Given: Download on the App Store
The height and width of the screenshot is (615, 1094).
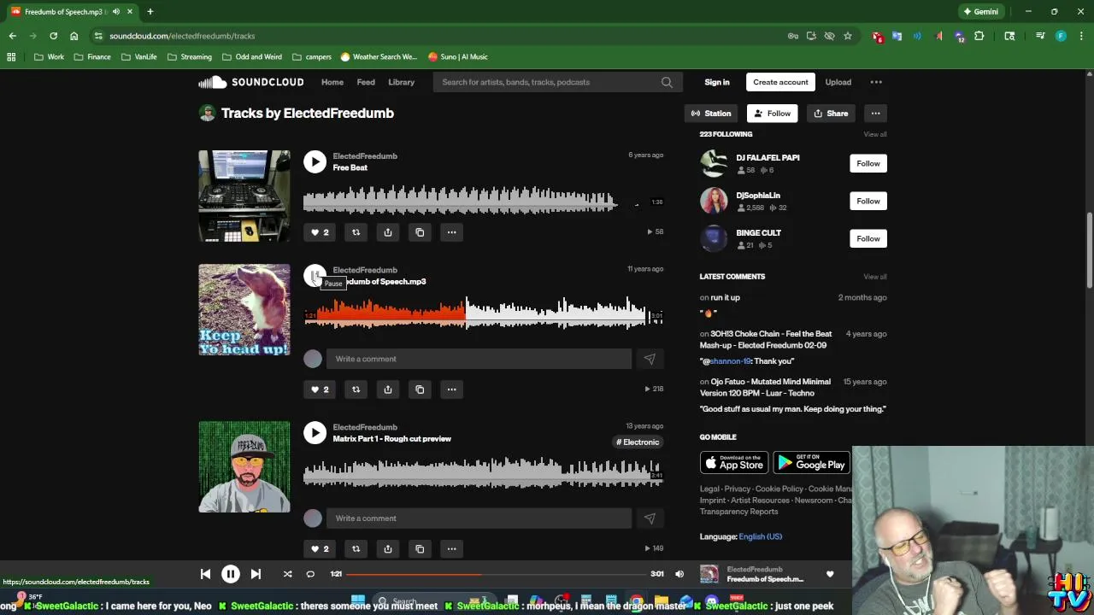Looking at the screenshot, I should click(734, 463).
